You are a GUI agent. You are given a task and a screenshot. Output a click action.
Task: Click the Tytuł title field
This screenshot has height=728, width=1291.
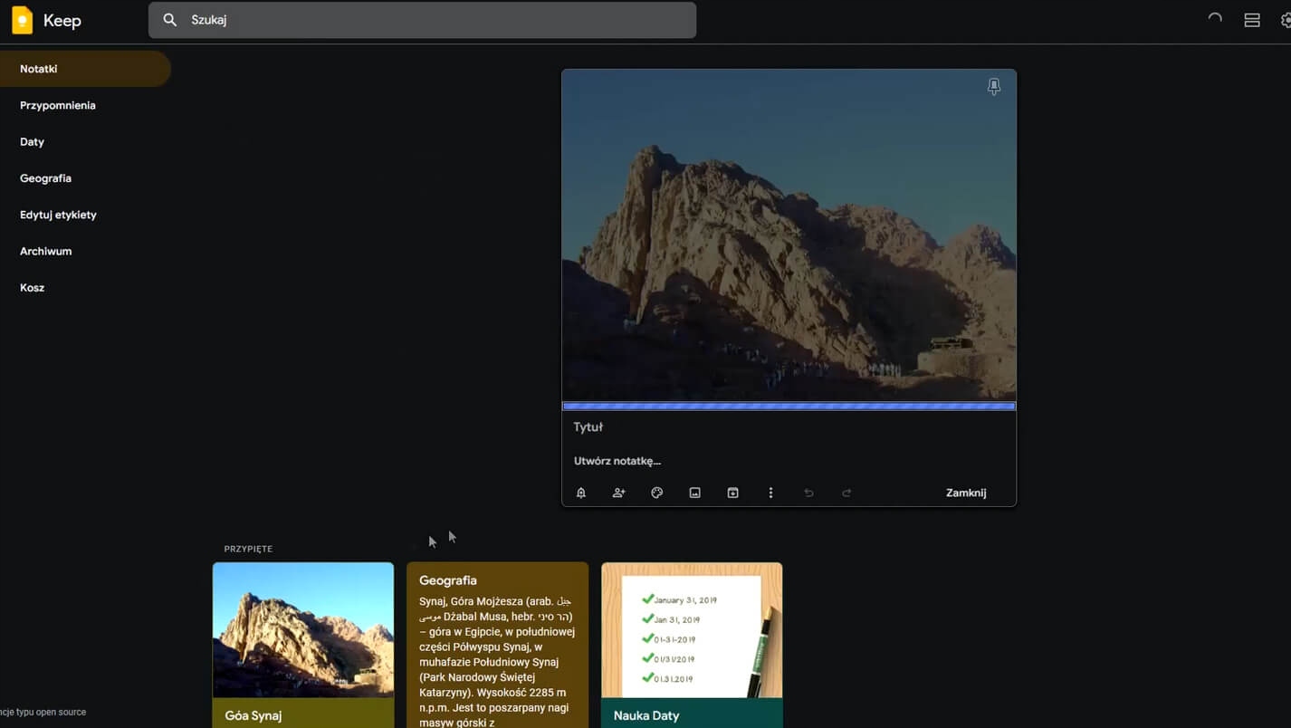(788, 427)
